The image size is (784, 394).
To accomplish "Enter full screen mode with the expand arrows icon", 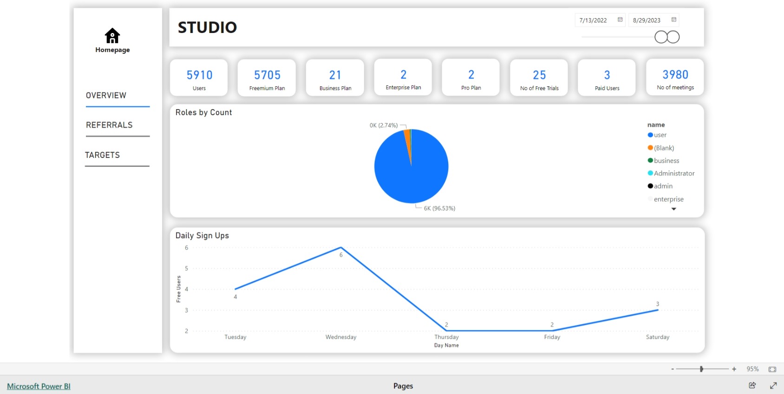I will (773, 385).
